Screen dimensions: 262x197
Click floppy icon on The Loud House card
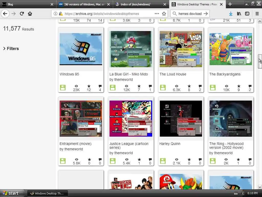coord(163,87)
